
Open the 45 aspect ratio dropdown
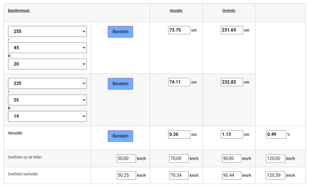pos(47,48)
